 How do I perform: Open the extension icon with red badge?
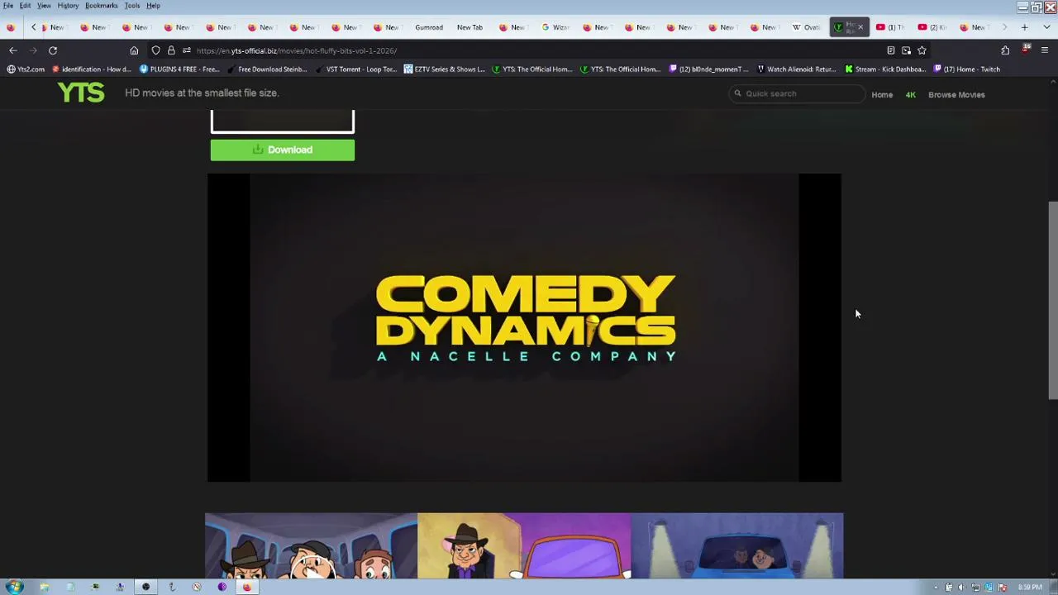point(1026,50)
